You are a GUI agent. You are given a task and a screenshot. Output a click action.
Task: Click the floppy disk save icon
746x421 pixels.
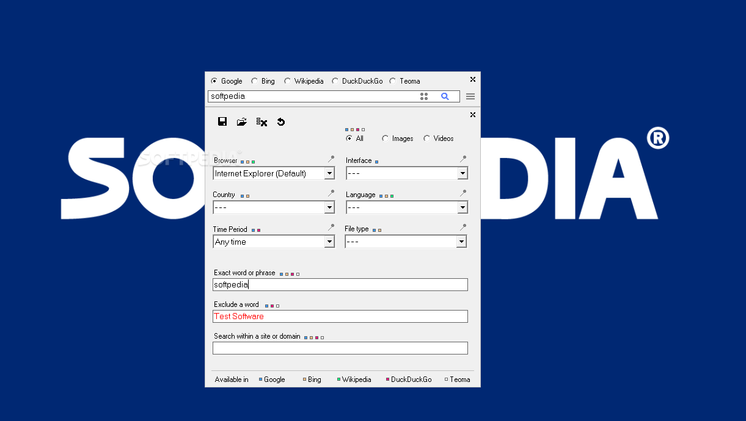point(222,121)
